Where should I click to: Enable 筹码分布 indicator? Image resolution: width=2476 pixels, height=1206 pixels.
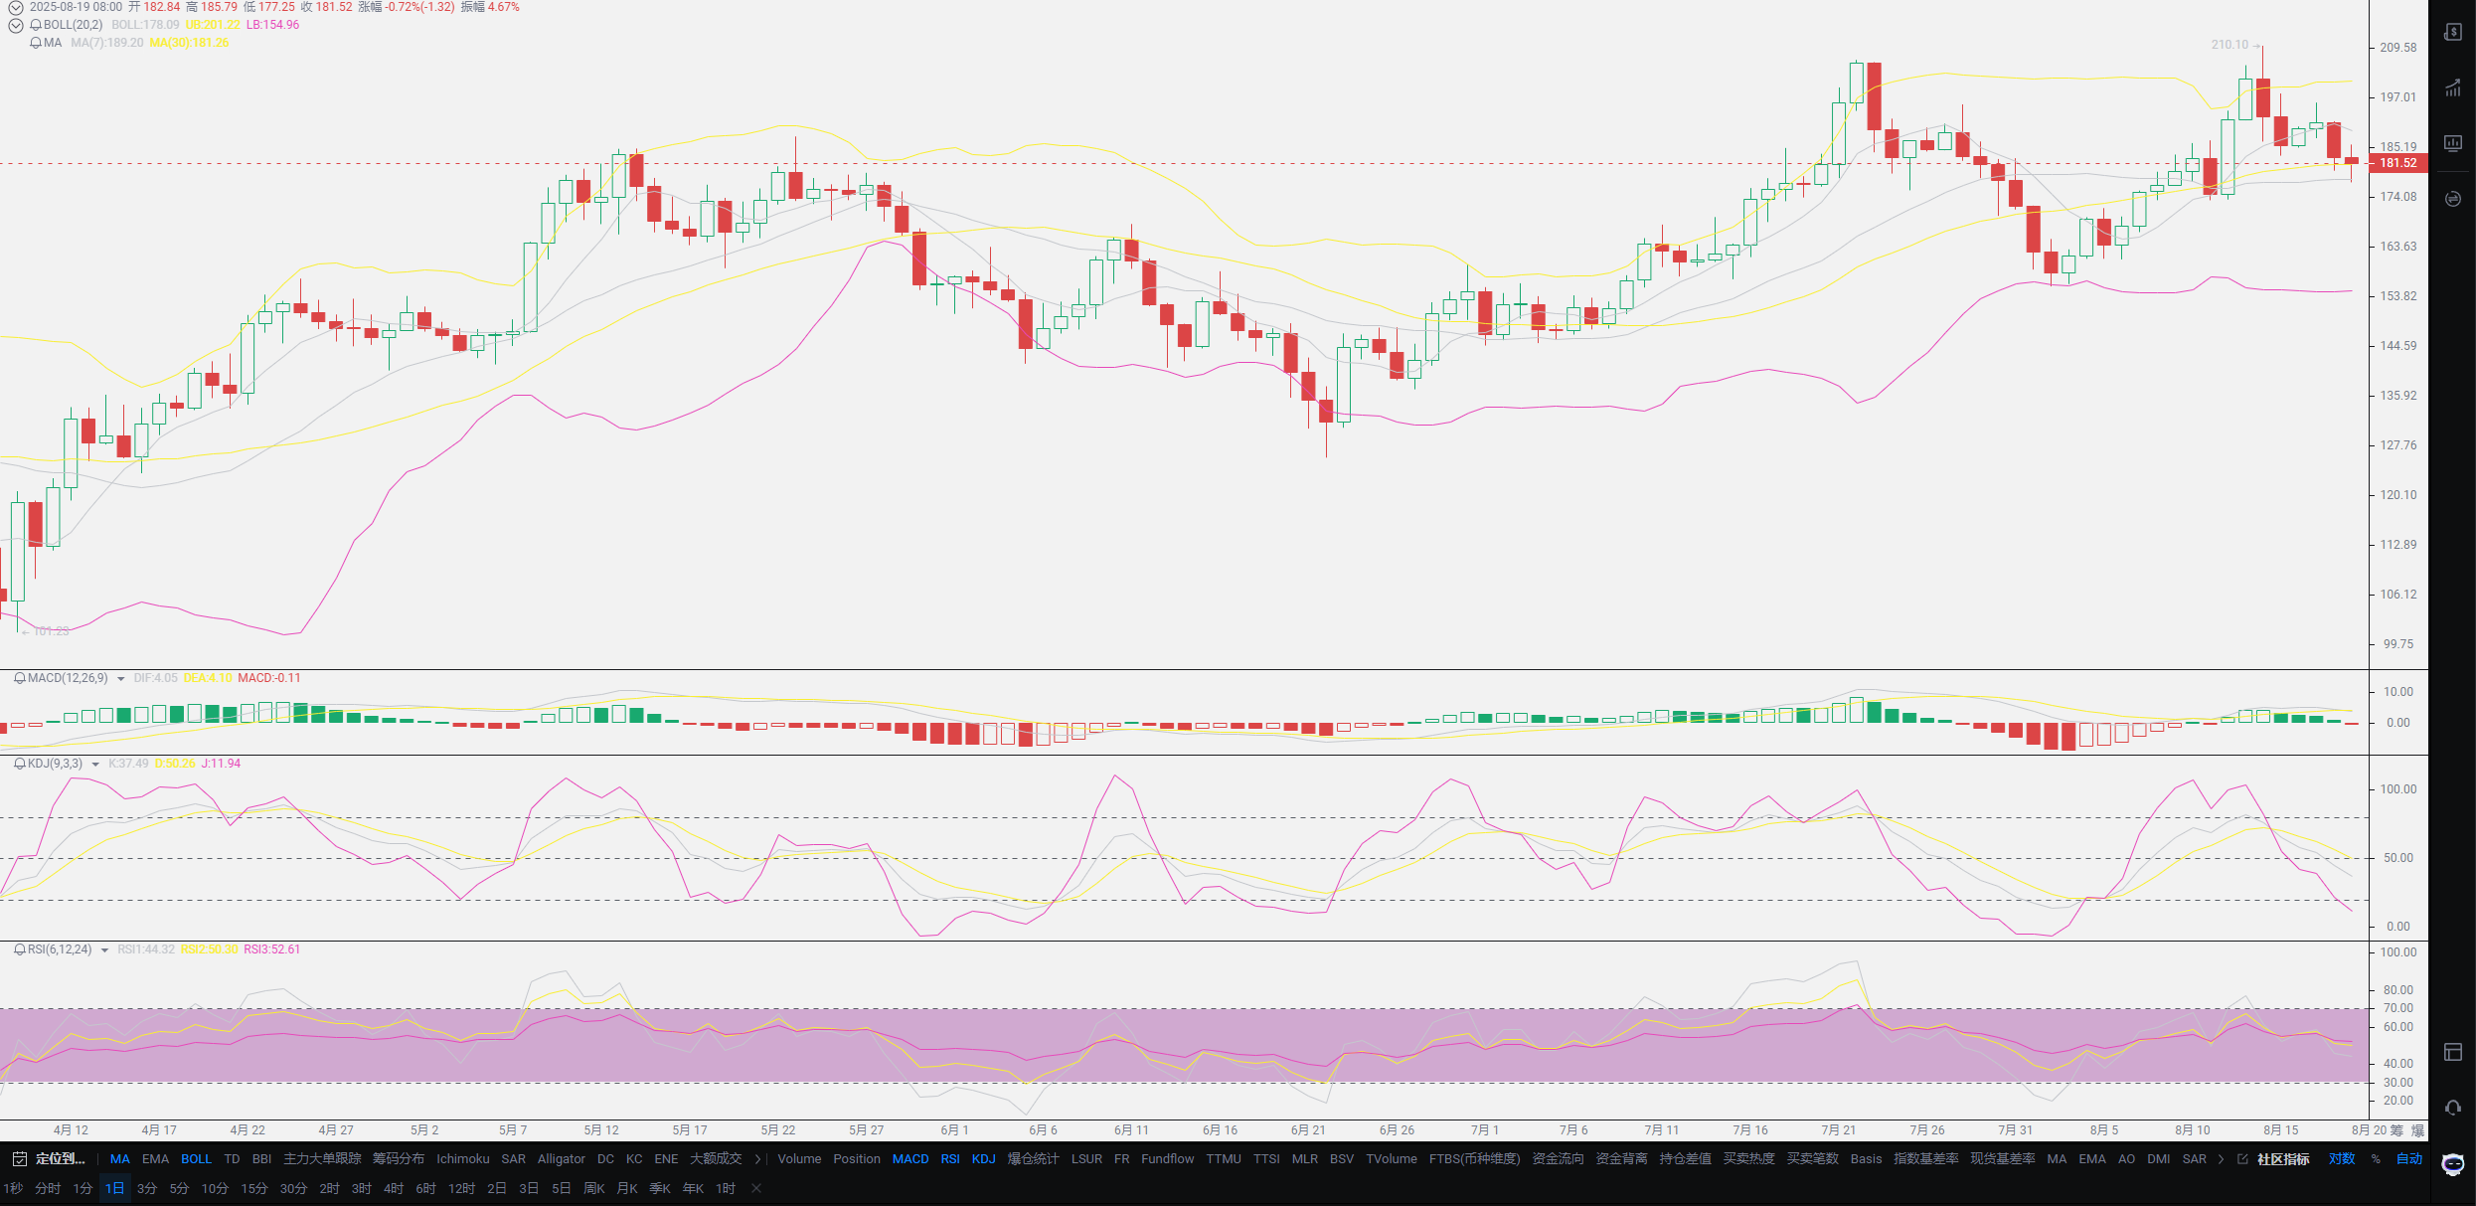point(399,1159)
